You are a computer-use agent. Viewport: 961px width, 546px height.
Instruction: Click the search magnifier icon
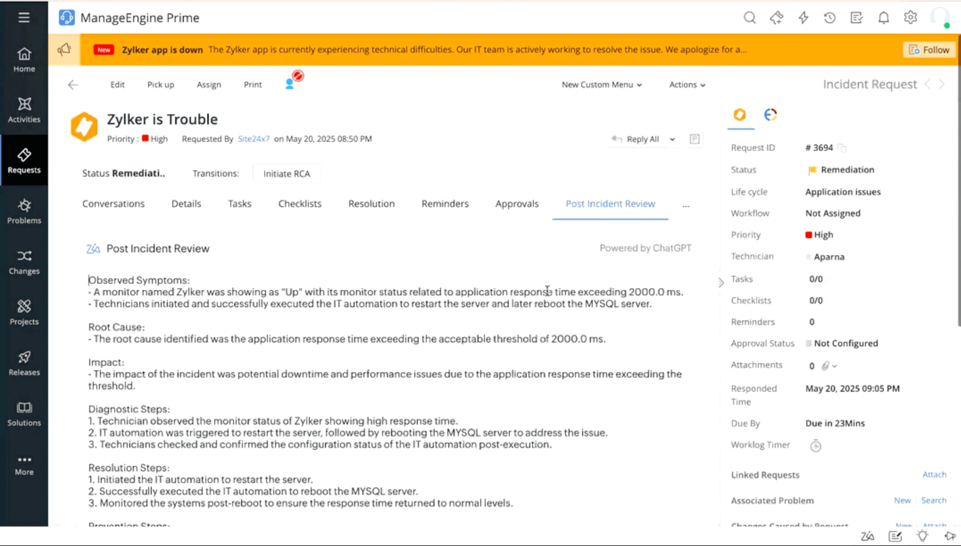[750, 18]
